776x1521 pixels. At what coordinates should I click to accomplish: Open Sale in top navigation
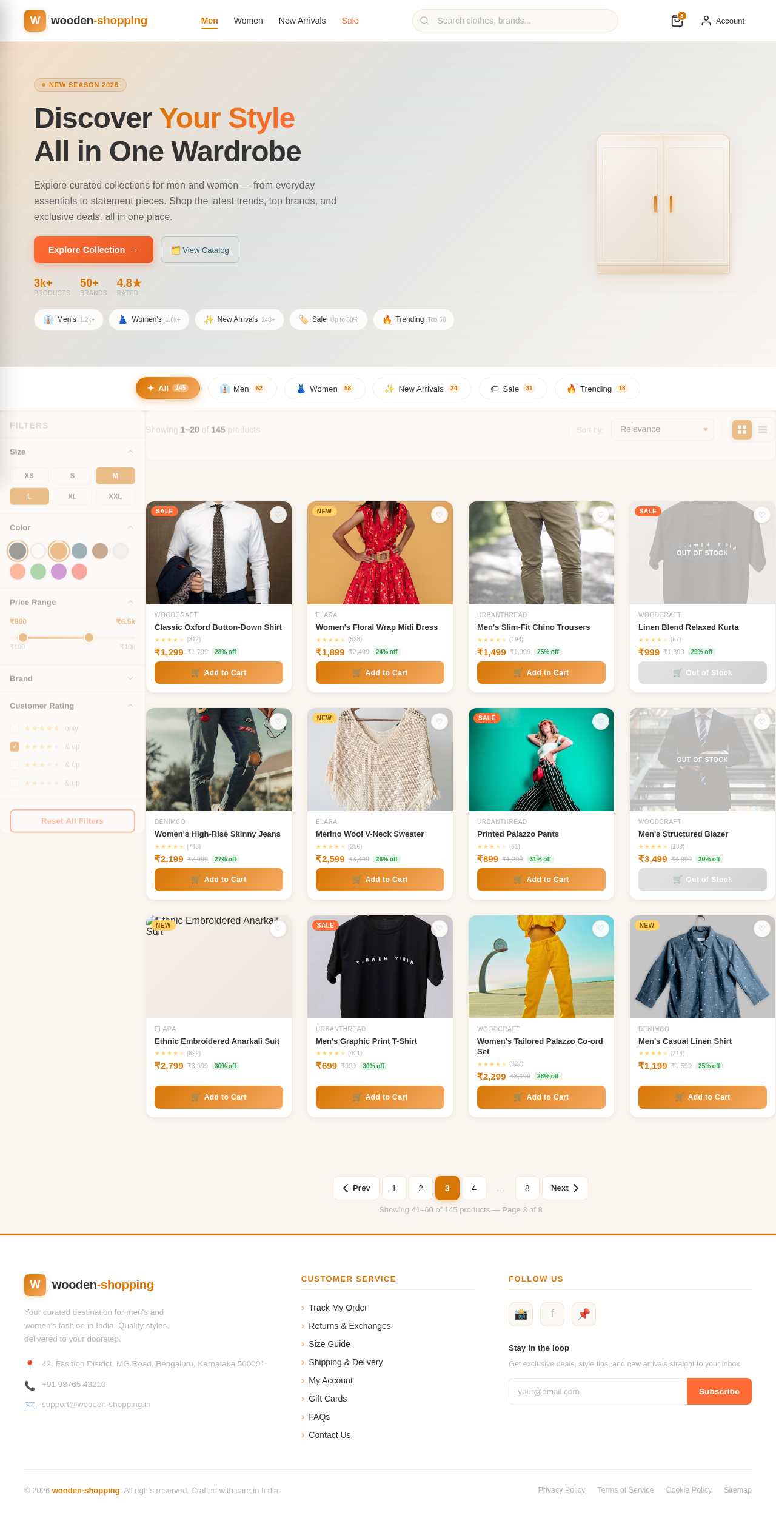350,21
